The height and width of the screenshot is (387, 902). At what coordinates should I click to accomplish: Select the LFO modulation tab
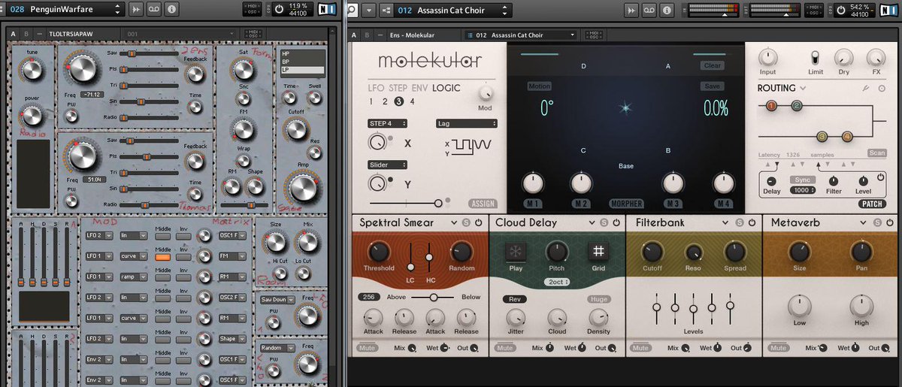click(x=377, y=88)
